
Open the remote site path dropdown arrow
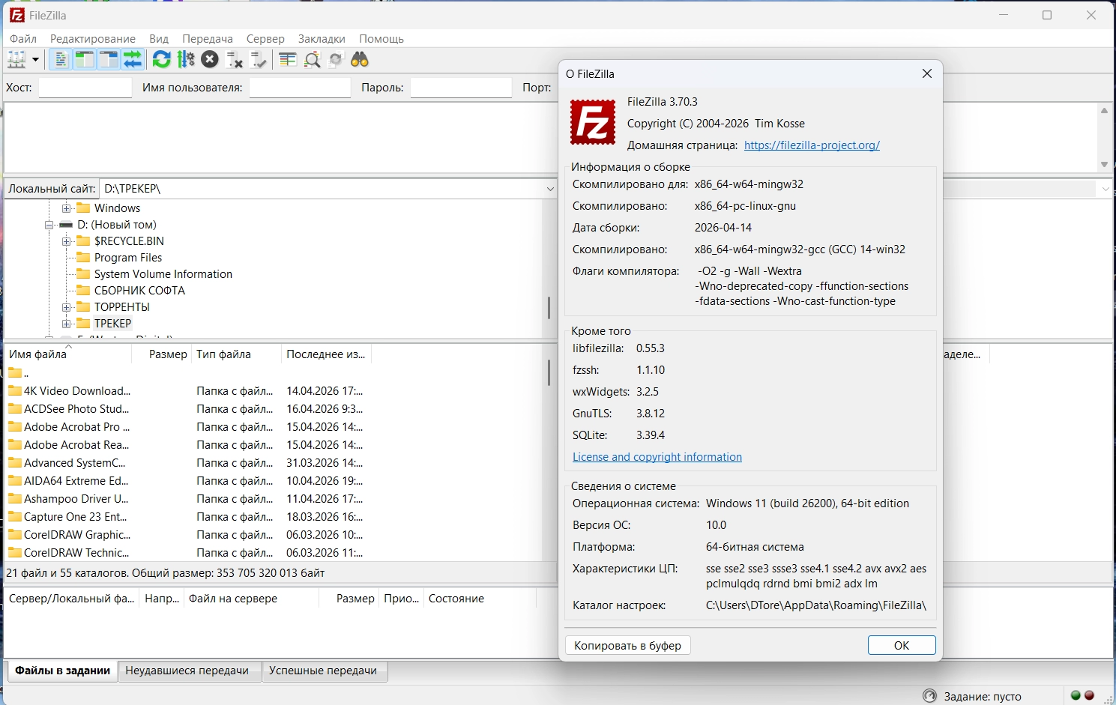pos(1106,189)
